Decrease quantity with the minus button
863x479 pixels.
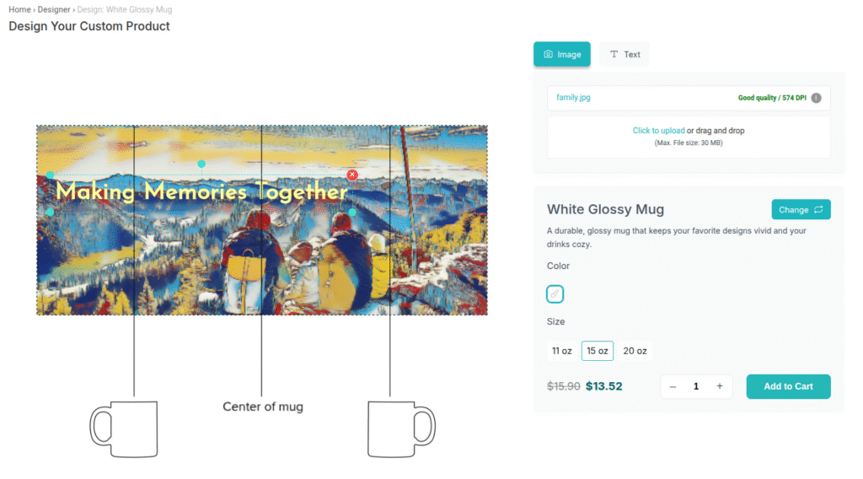[x=673, y=386]
